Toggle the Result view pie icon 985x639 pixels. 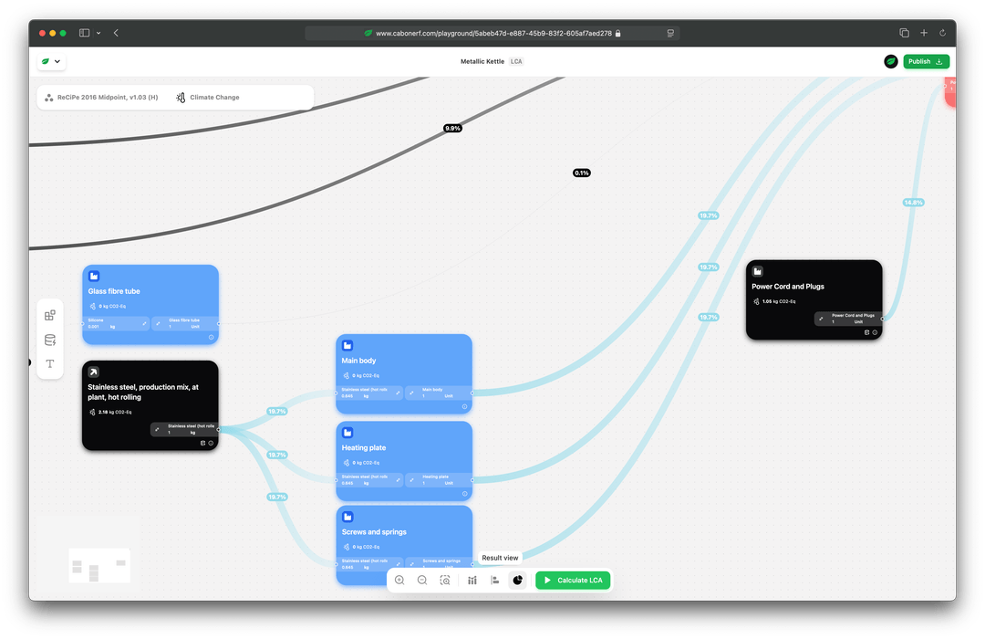pyautogui.click(x=518, y=580)
